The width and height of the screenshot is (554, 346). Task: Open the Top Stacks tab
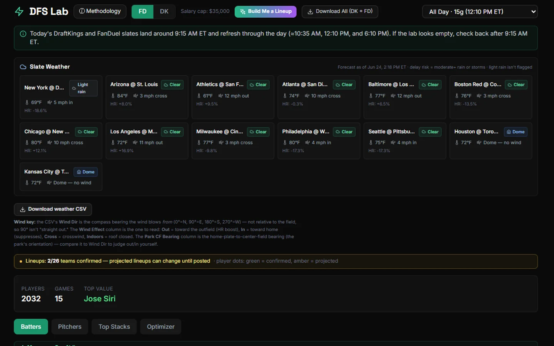114,327
